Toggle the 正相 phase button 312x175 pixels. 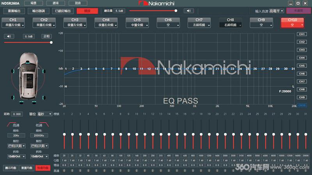[46, 36]
